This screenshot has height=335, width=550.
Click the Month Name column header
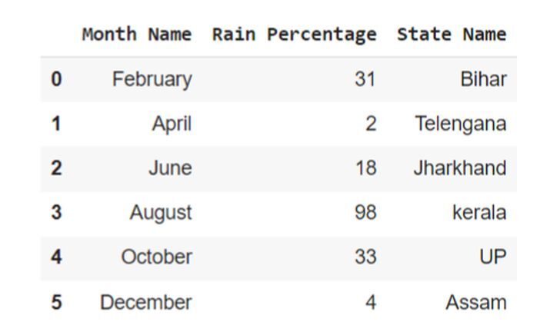click(x=137, y=35)
